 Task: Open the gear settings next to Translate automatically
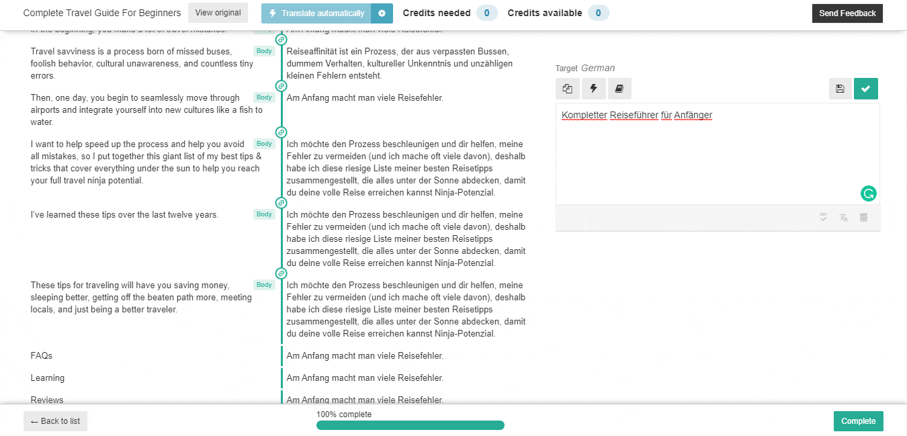point(382,13)
